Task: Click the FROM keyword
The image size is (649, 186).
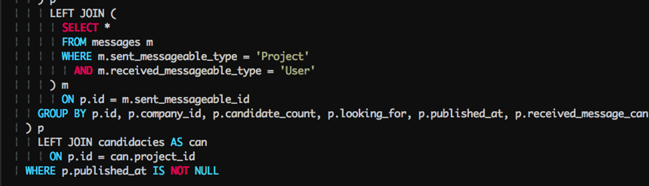Action: click(x=74, y=42)
